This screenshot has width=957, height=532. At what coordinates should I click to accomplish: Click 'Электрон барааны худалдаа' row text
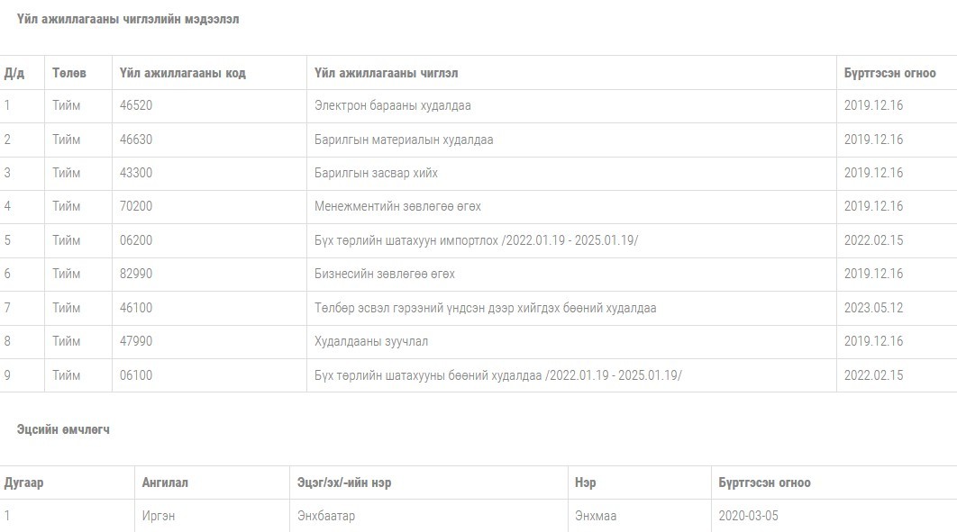(x=393, y=105)
